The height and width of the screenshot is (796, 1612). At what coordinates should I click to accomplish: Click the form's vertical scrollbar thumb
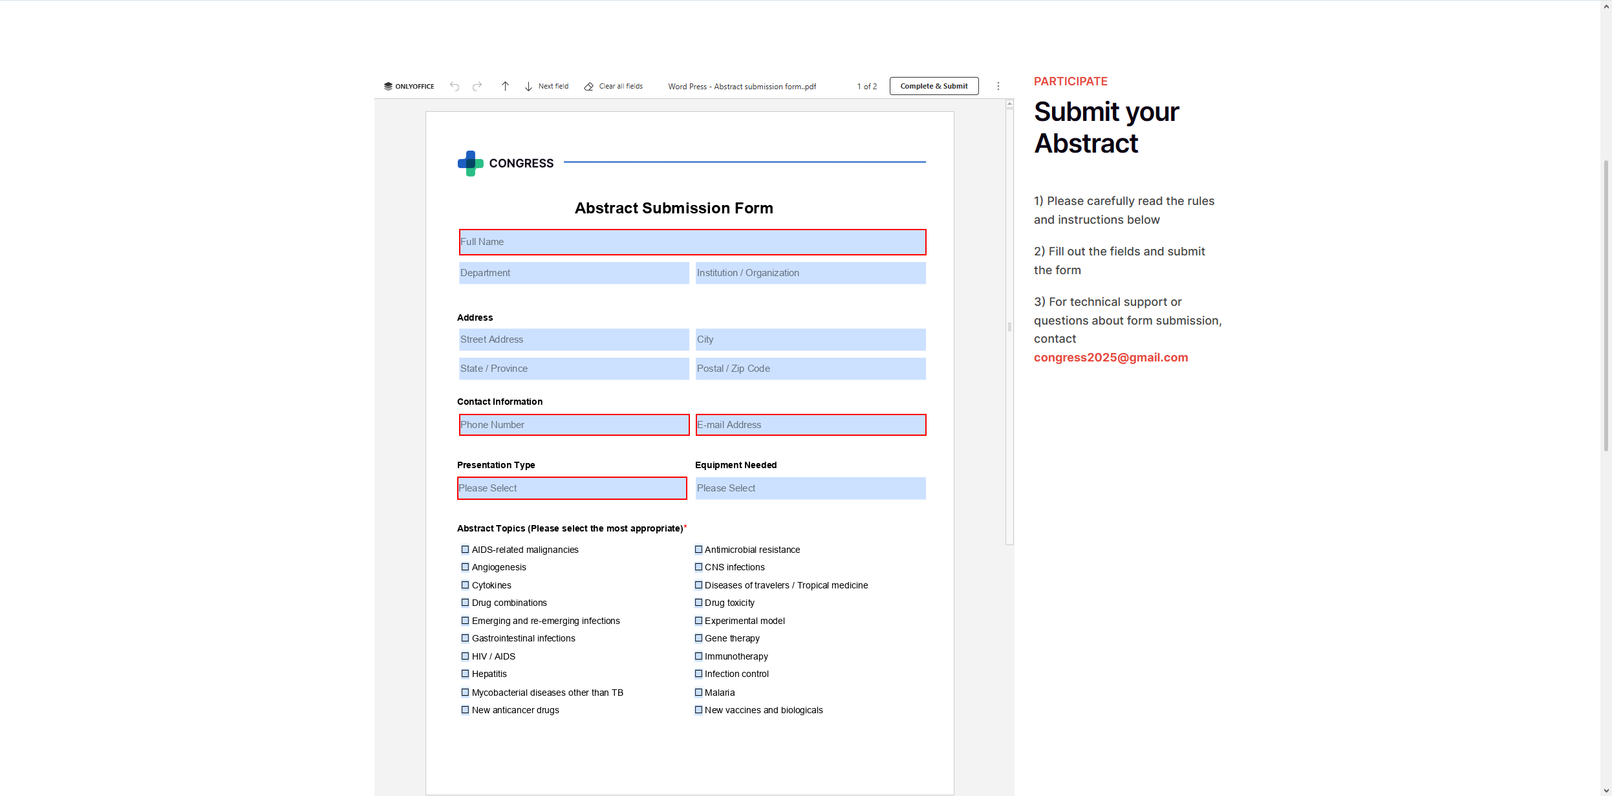pos(1009,327)
